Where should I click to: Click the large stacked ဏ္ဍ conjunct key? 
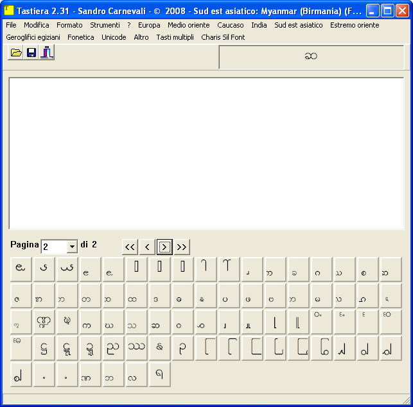click(x=44, y=322)
